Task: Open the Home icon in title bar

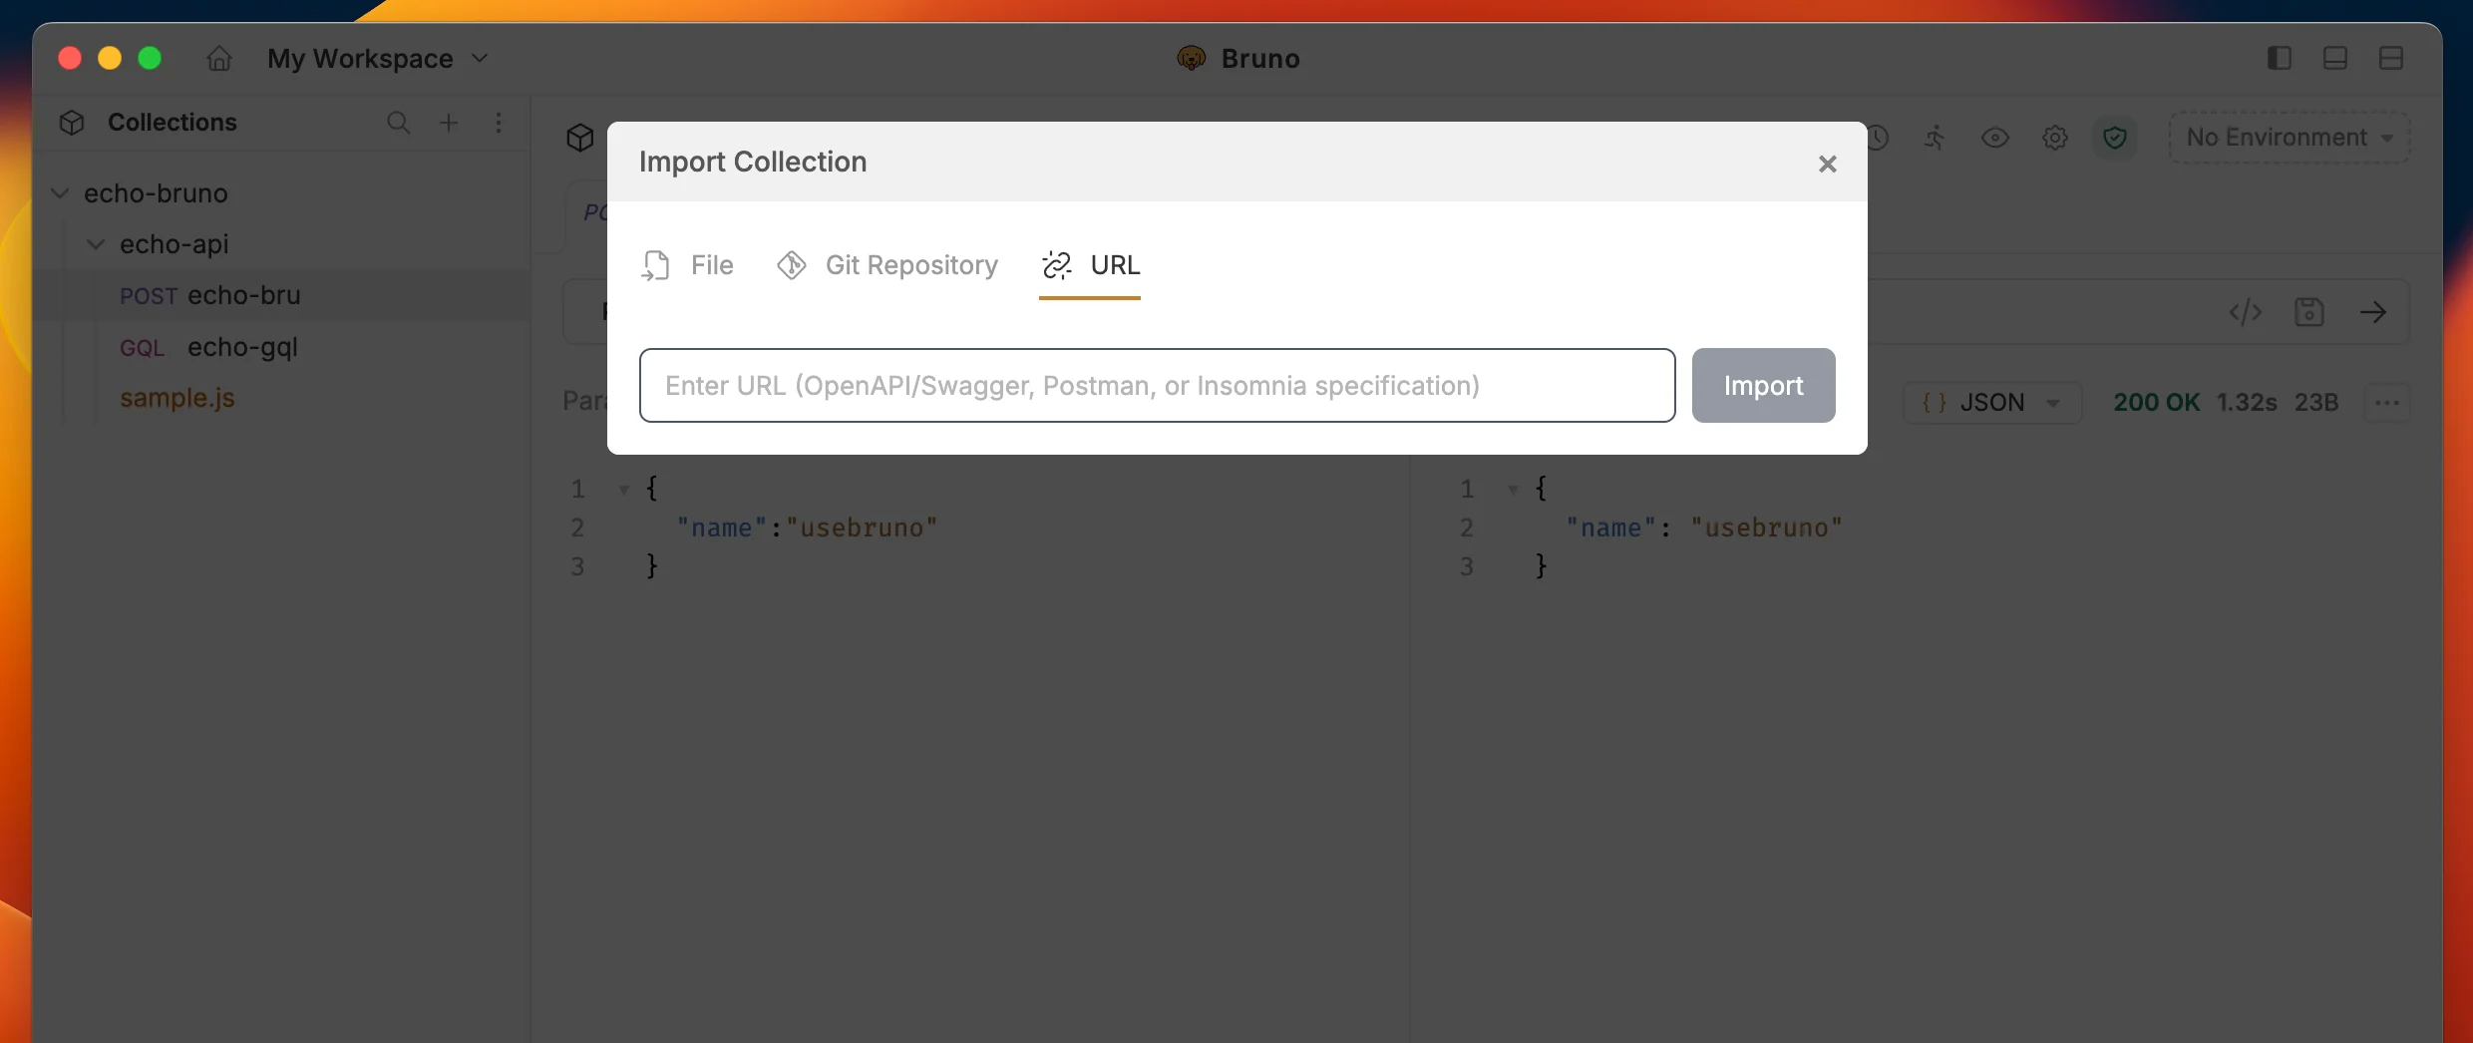Action: click(219, 59)
